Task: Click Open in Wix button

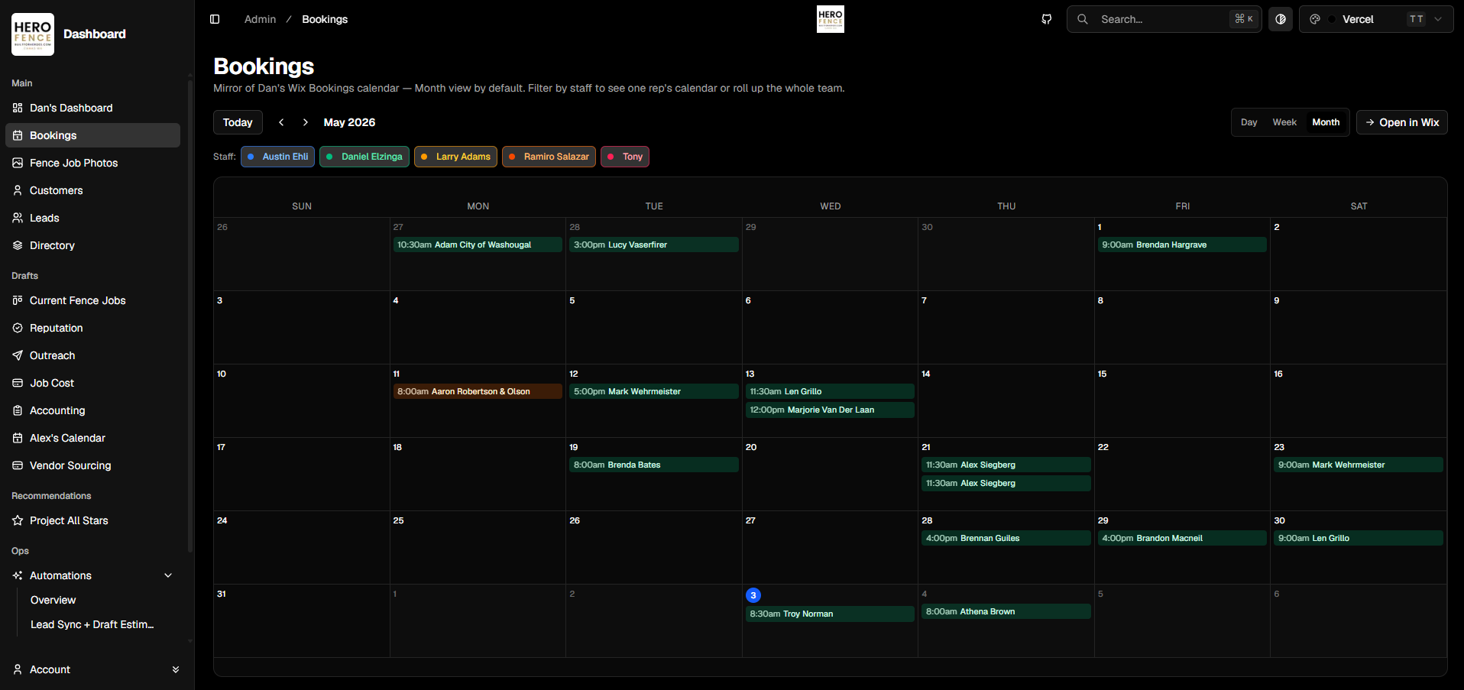Action: click(x=1402, y=122)
